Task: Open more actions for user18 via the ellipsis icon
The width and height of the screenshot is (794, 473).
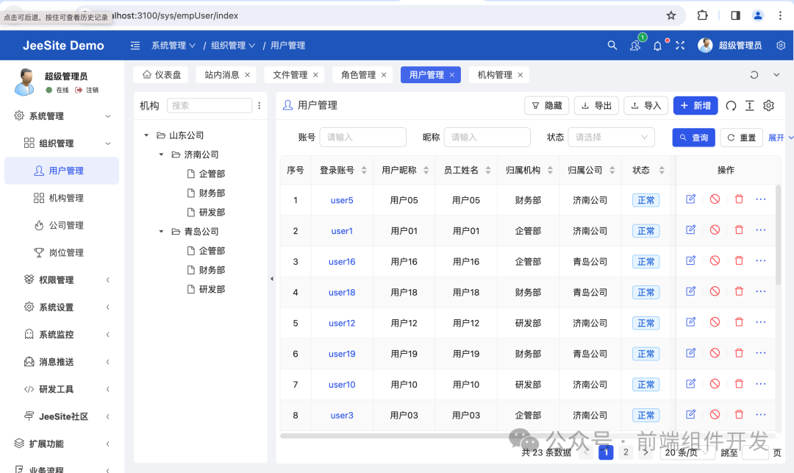Action: (x=761, y=291)
